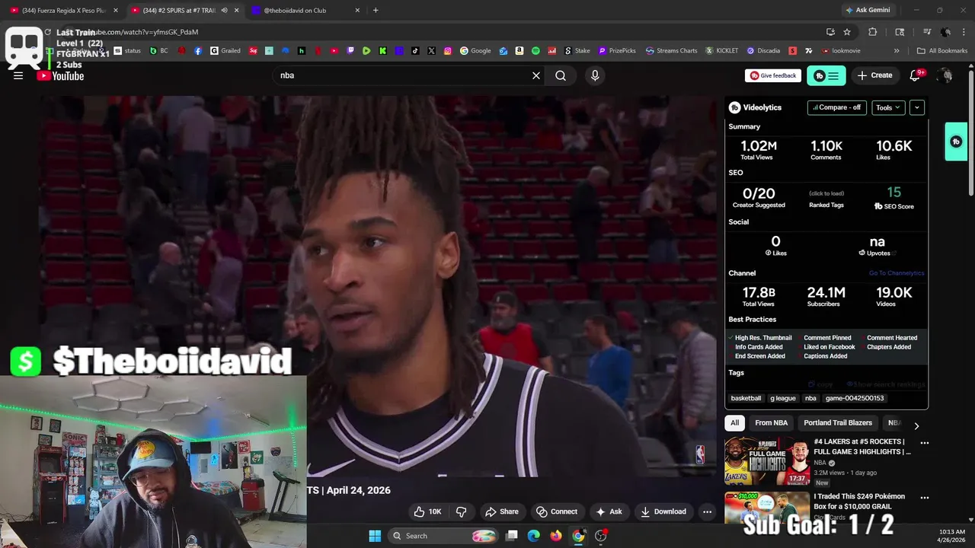Select the nba tag chip in Tags
Screen dimensions: 975x548
[x=810, y=398]
